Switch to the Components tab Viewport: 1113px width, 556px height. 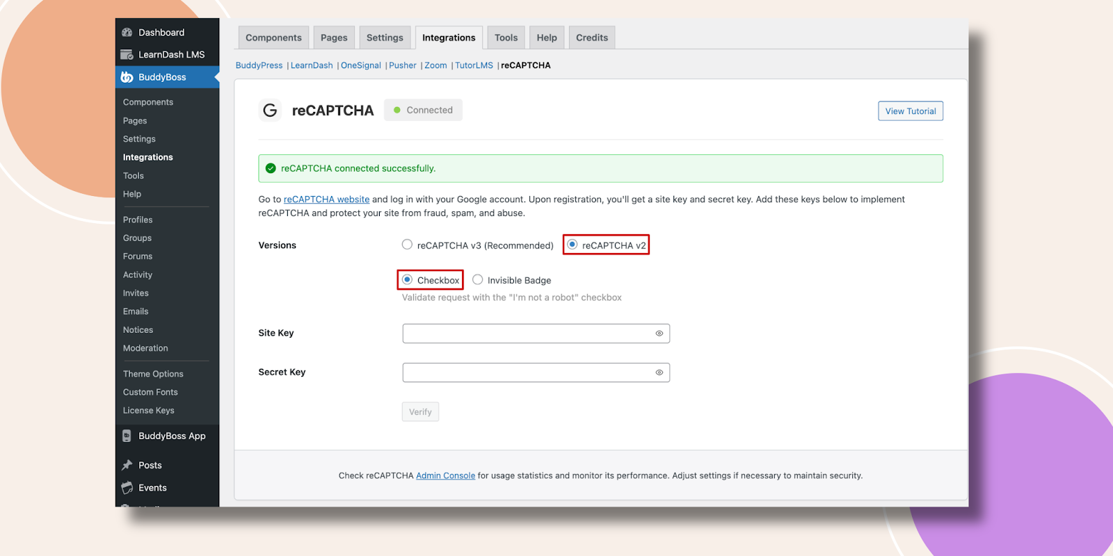pos(273,38)
